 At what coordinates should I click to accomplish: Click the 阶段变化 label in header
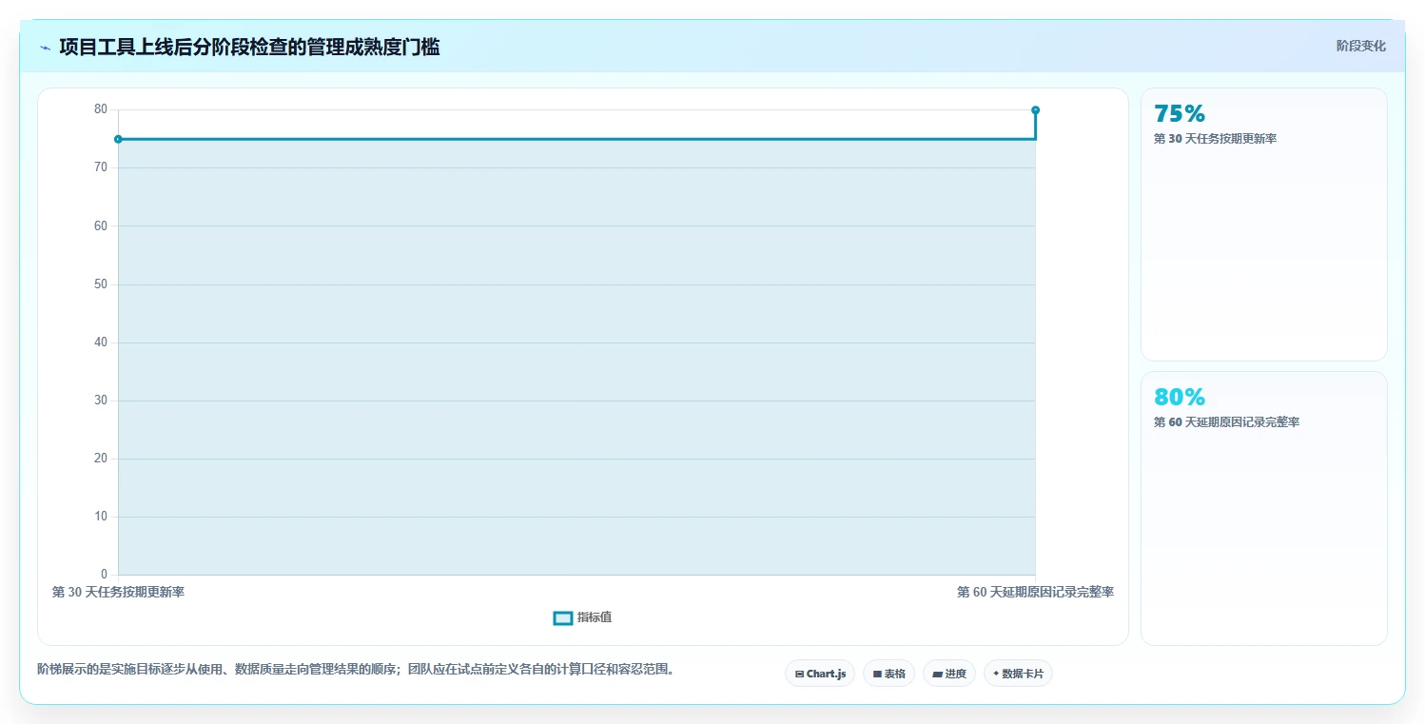tap(1361, 46)
